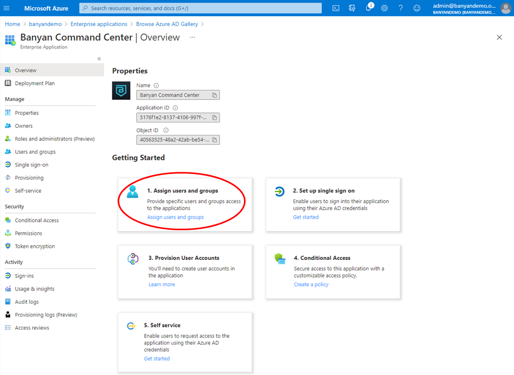Click the info icon next to Name
514x375 pixels.
pyautogui.click(x=156, y=85)
